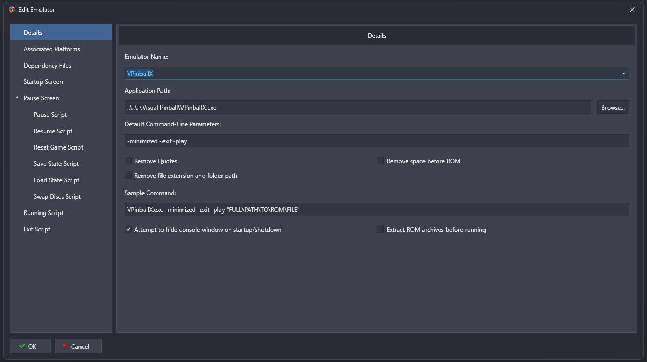The width and height of the screenshot is (647, 362).
Task: Click the Sample Command text field
Action: 377,209
